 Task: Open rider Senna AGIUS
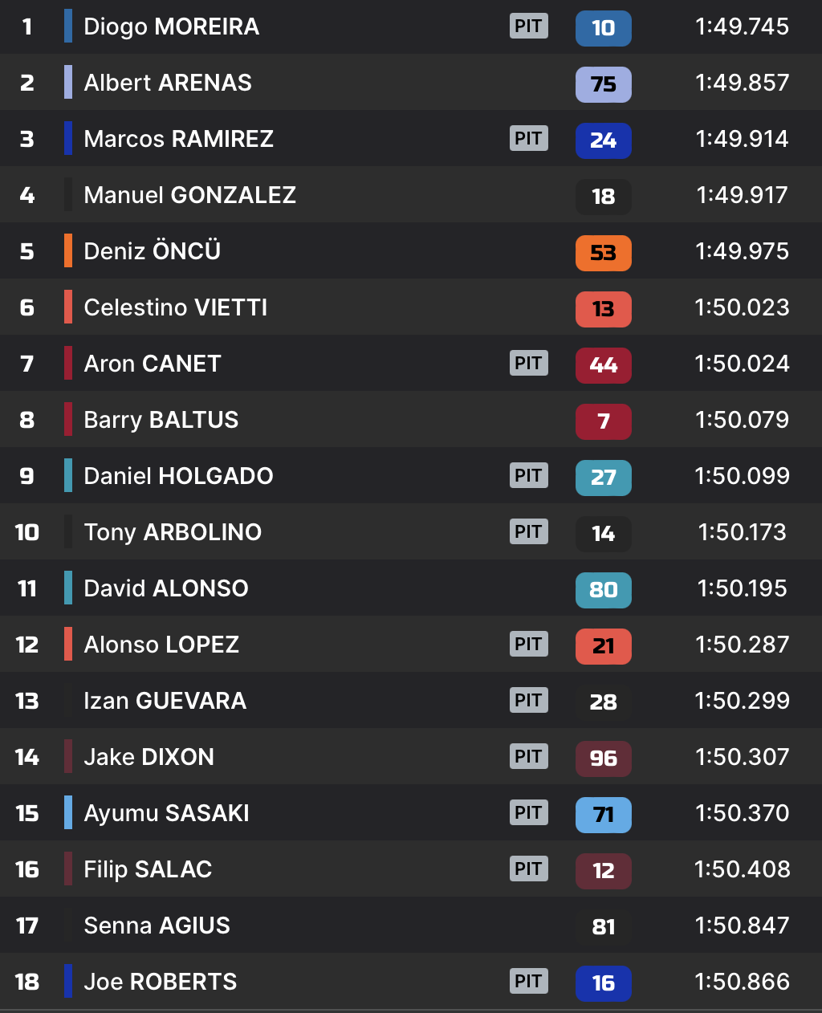(x=157, y=926)
